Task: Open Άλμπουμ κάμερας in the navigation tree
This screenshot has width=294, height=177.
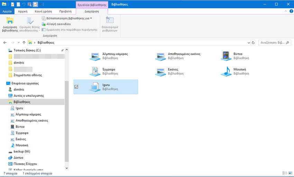Action: coord(26,114)
